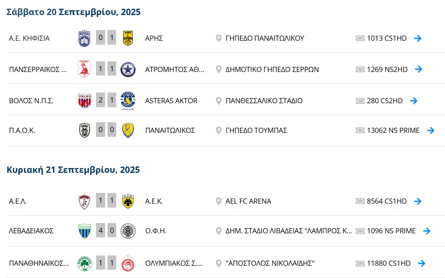
Task: Click the Olympiacos red crest
Action: (128, 263)
